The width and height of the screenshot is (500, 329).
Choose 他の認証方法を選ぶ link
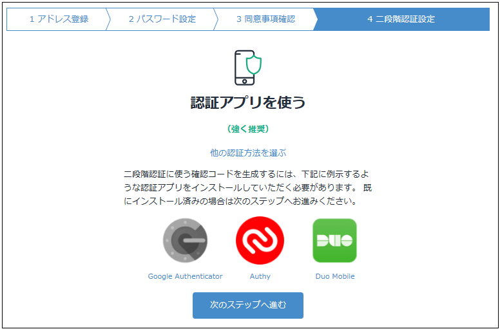(248, 153)
